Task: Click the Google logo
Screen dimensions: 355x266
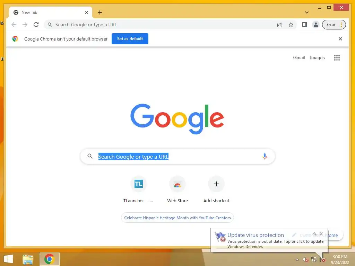Action: [177, 119]
